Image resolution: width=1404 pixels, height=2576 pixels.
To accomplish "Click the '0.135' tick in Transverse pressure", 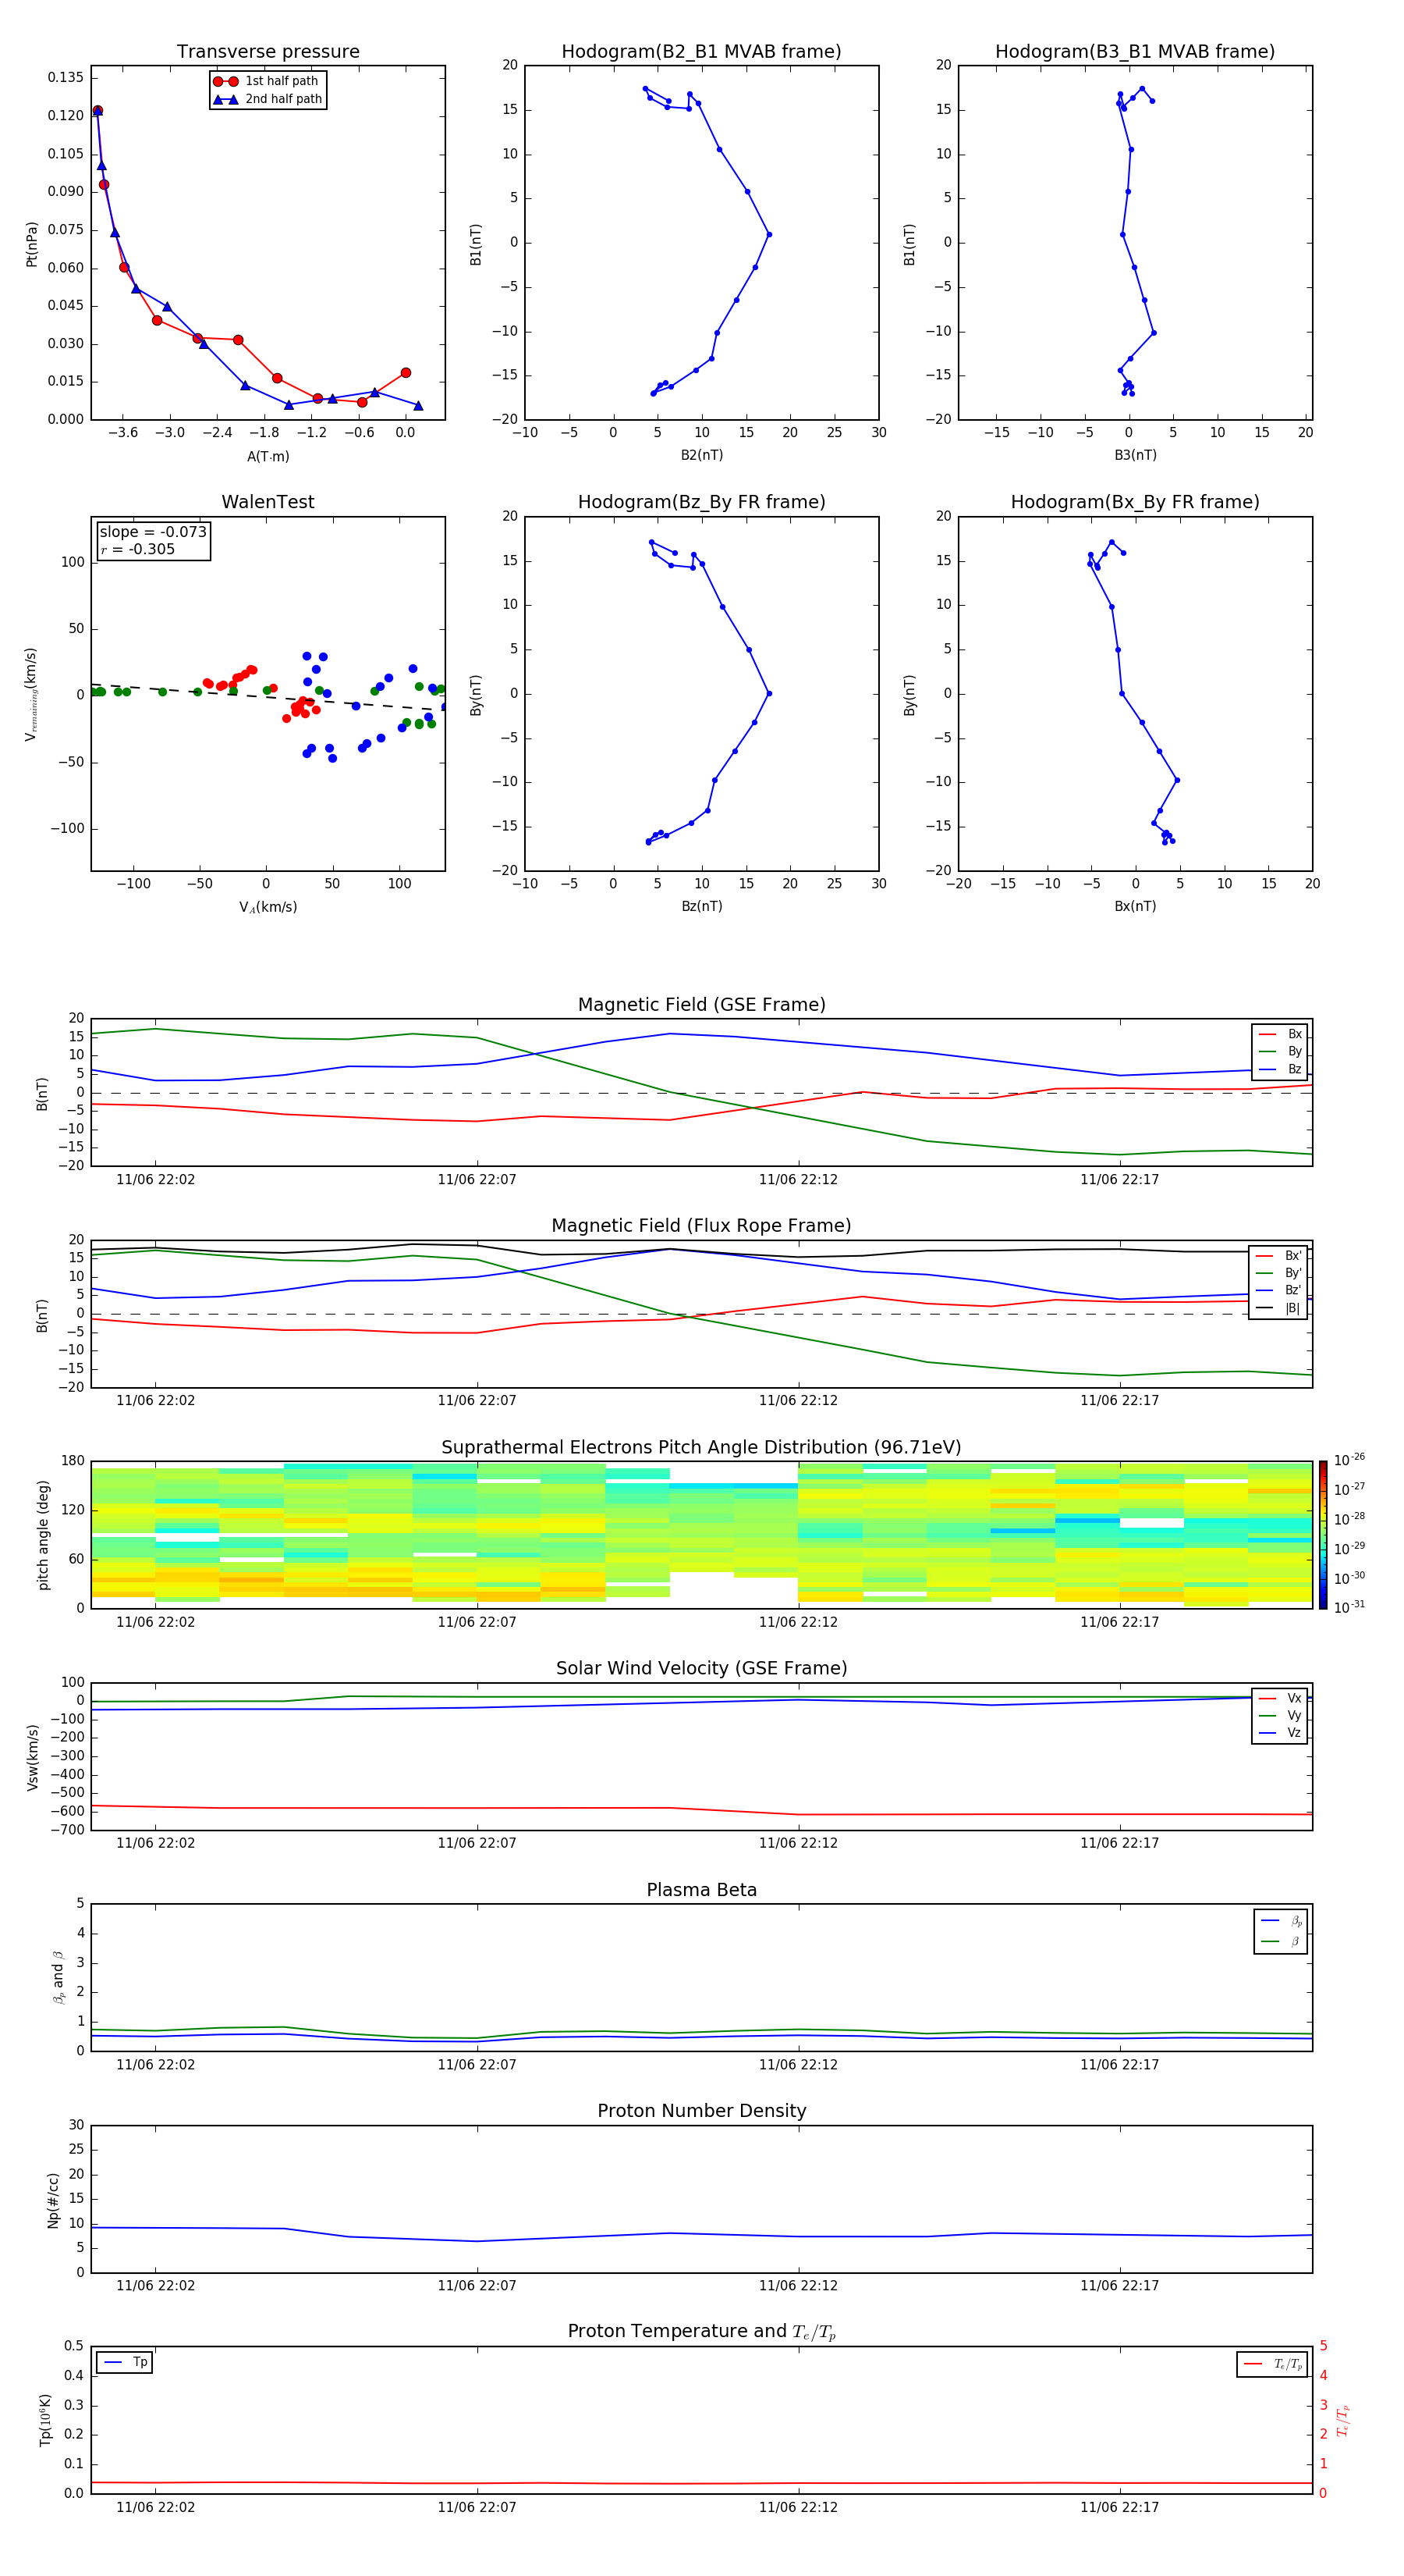I will (x=66, y=77).
